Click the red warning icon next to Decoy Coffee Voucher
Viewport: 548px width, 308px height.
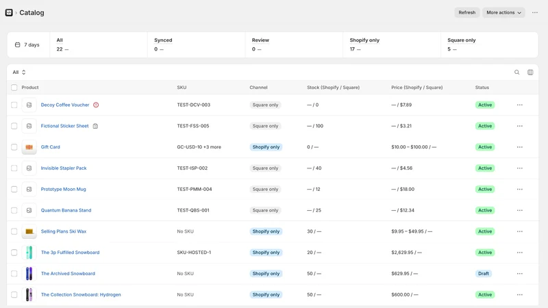[x=96, y=105]
